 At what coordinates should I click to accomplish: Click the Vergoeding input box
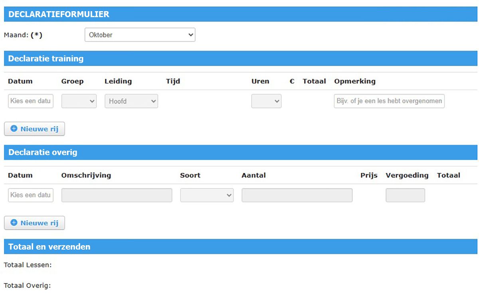click(x=405, y=195)
